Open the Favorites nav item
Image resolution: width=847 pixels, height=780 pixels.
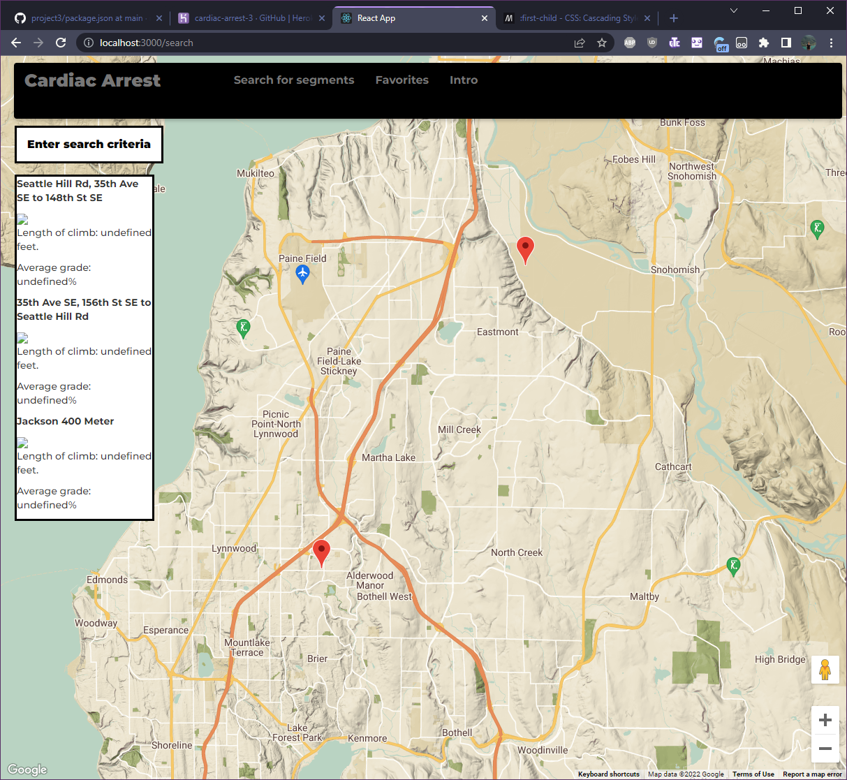(402, 80)
